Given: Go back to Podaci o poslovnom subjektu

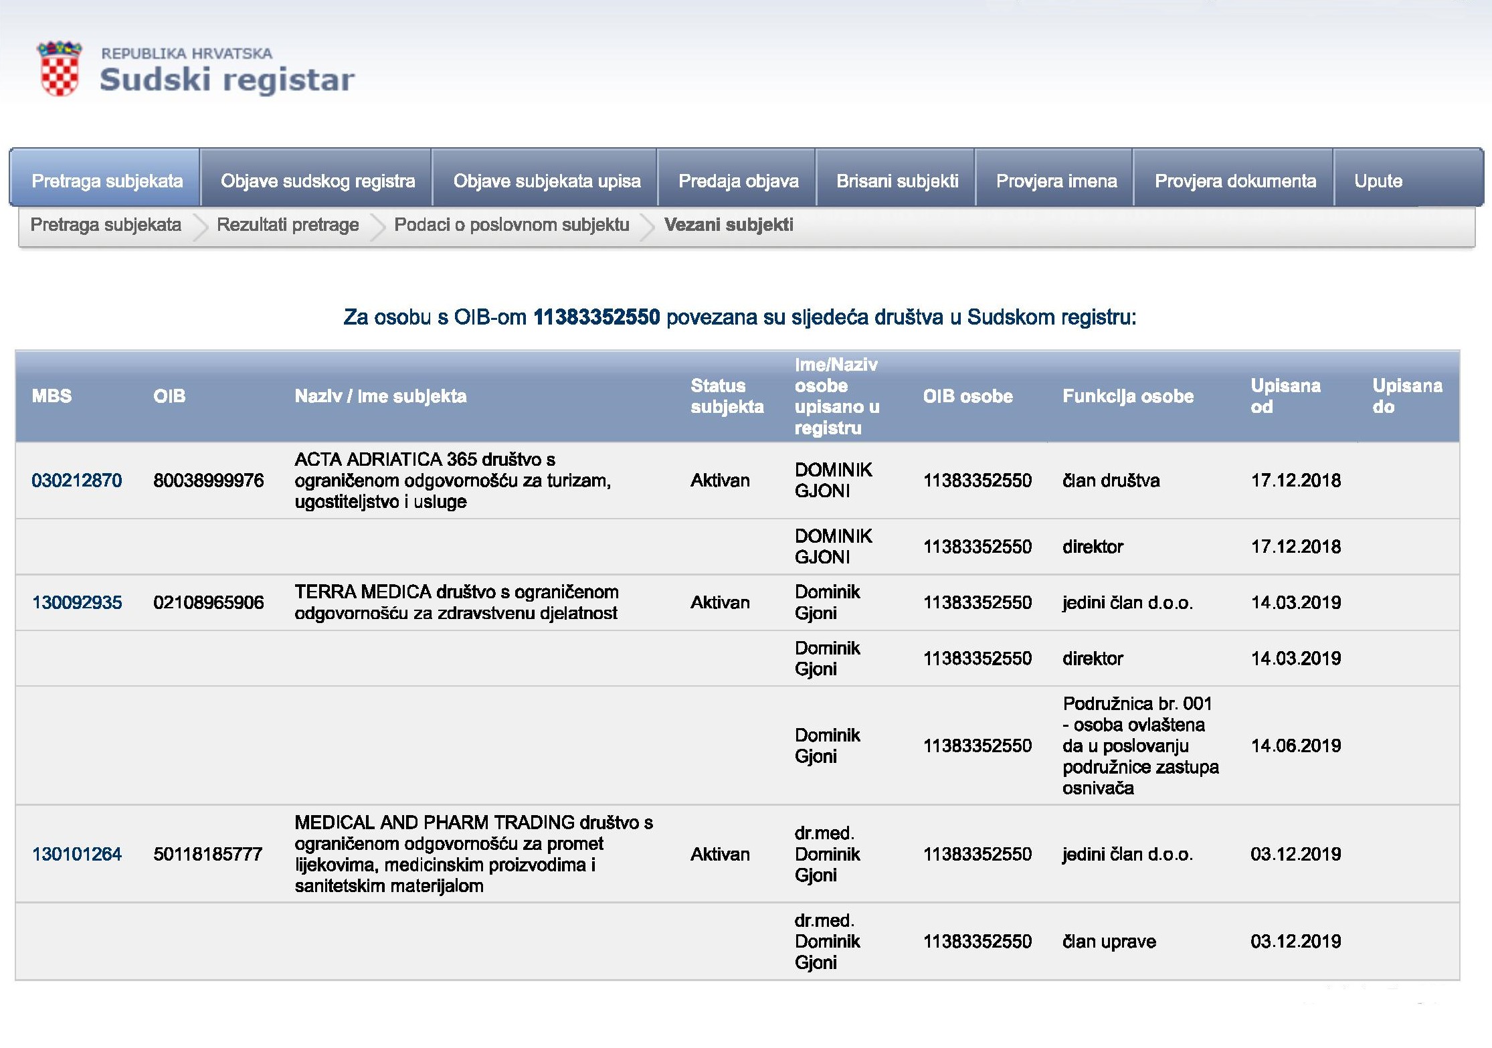Looking at the screenshot, I should (x=511, y=225).
